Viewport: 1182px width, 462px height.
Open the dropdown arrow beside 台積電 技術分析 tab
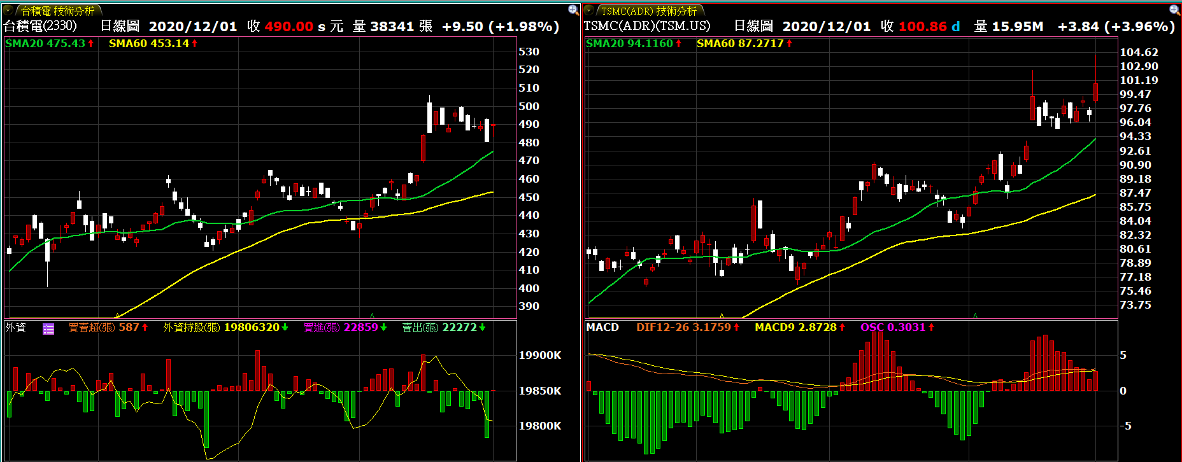pyautogui.click(x=8, y=10)
